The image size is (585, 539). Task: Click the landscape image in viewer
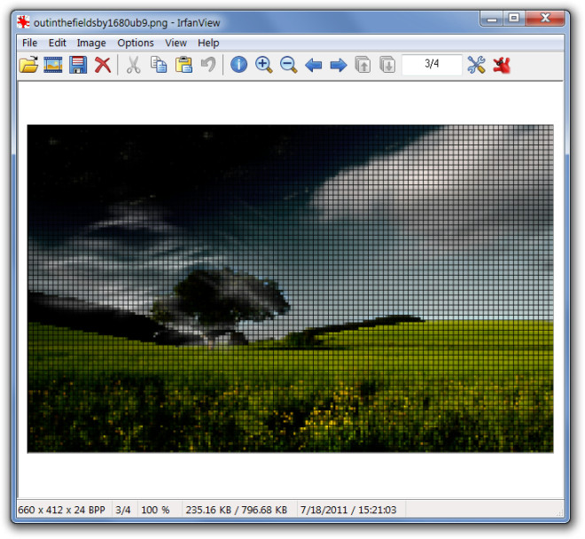click(290, 288)
